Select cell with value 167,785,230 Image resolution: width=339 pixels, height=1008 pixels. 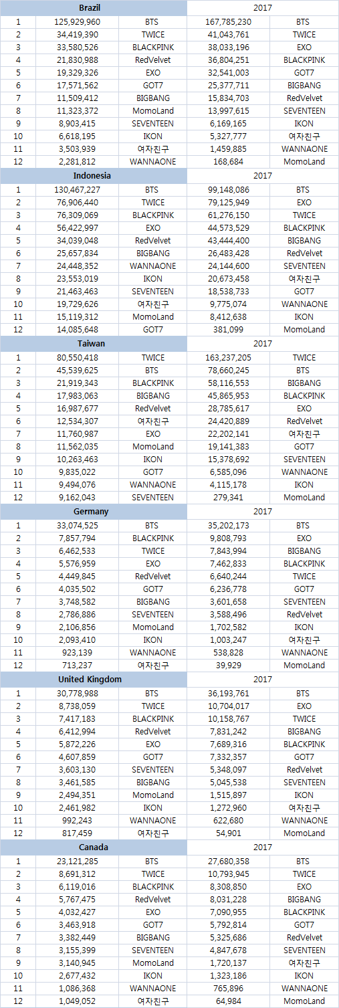[228, 22]
